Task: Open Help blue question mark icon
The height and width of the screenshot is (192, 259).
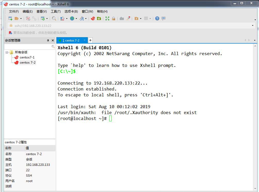Action: tap(157, 18)
